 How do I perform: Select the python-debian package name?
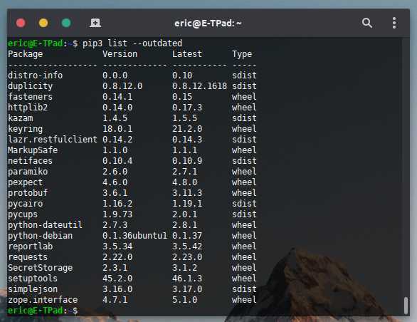point(40,236)
